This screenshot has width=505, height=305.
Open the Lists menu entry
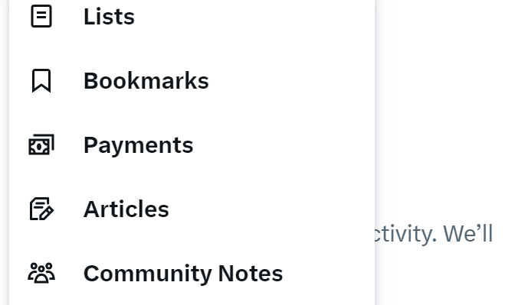tap(192, 16)
